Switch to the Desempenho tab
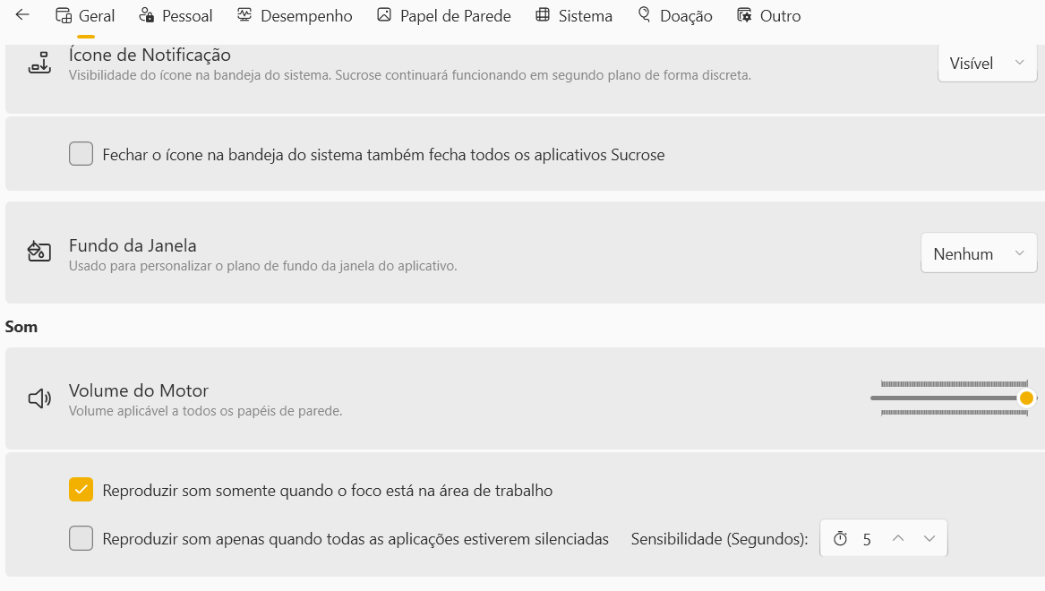Image resolution: width=1045 pixels, height=591 pixels. (x=305, y=16)
